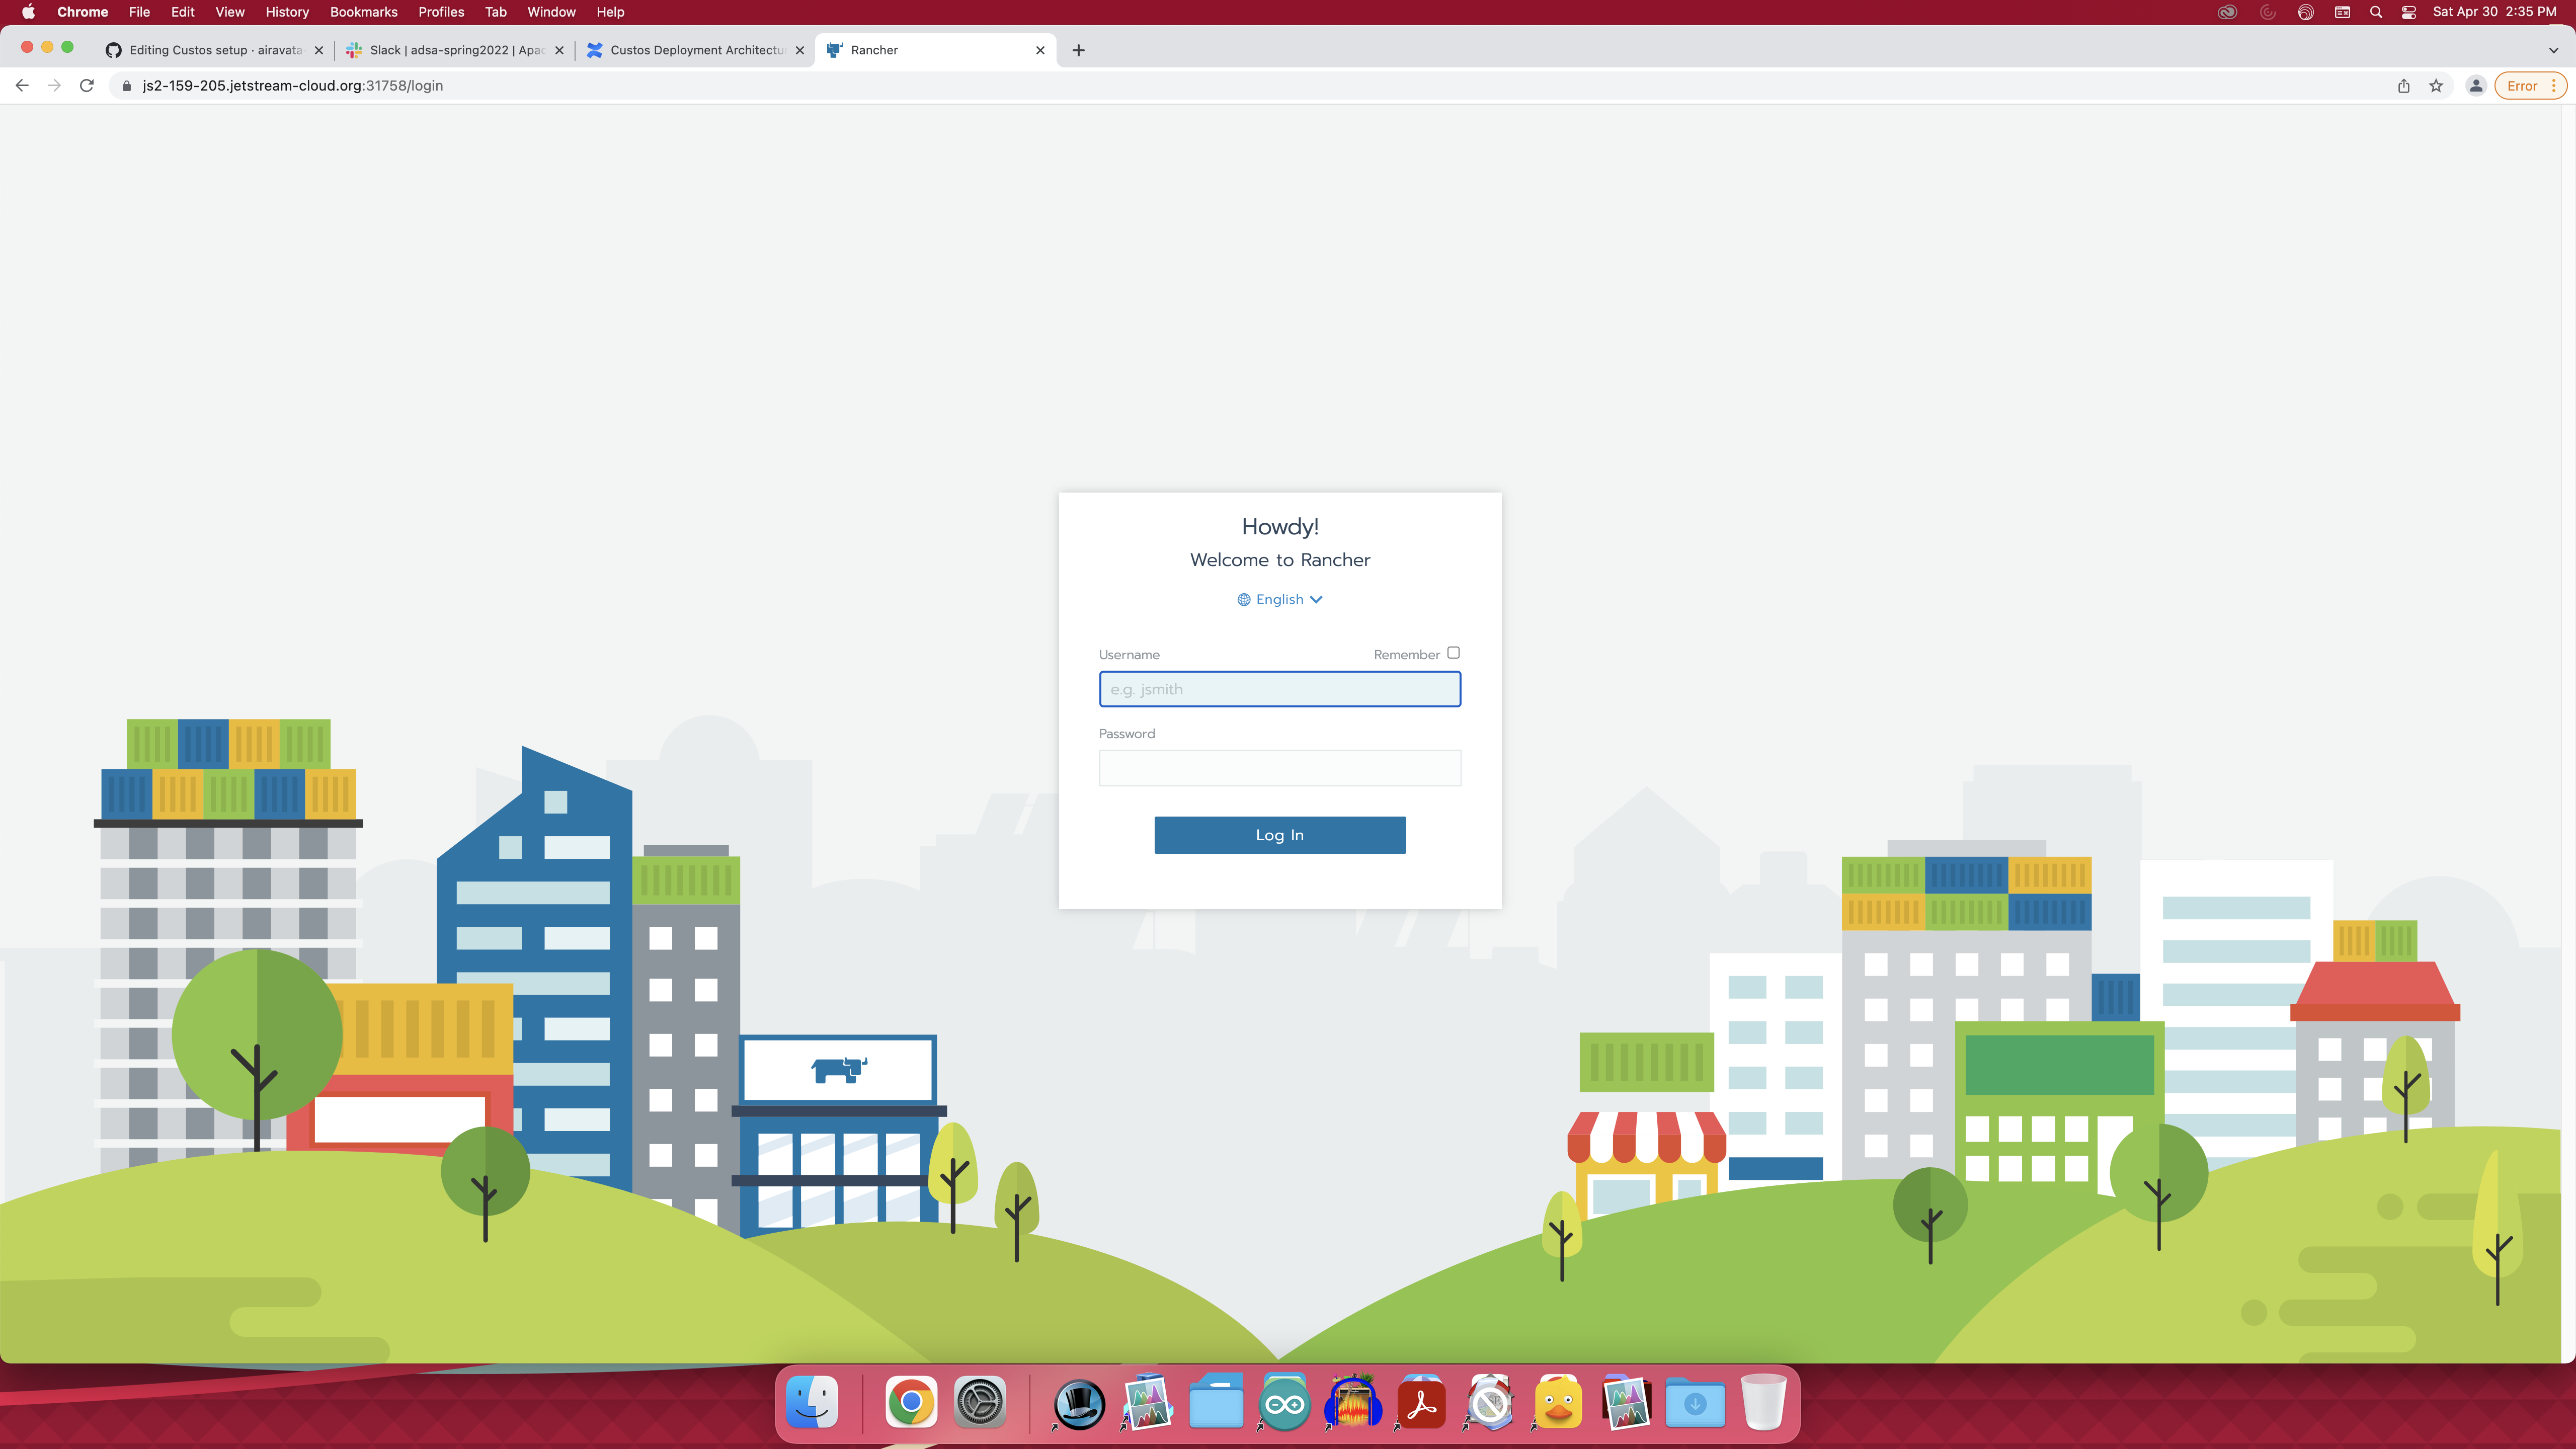
Task: Open the History menu
Action: pyautogui.click(x=287, y=12)
